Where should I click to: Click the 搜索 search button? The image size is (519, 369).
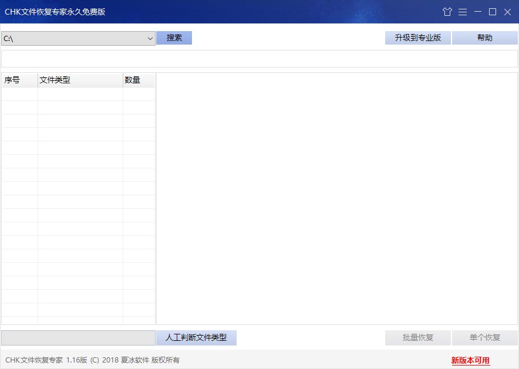[x=174, y=38]
